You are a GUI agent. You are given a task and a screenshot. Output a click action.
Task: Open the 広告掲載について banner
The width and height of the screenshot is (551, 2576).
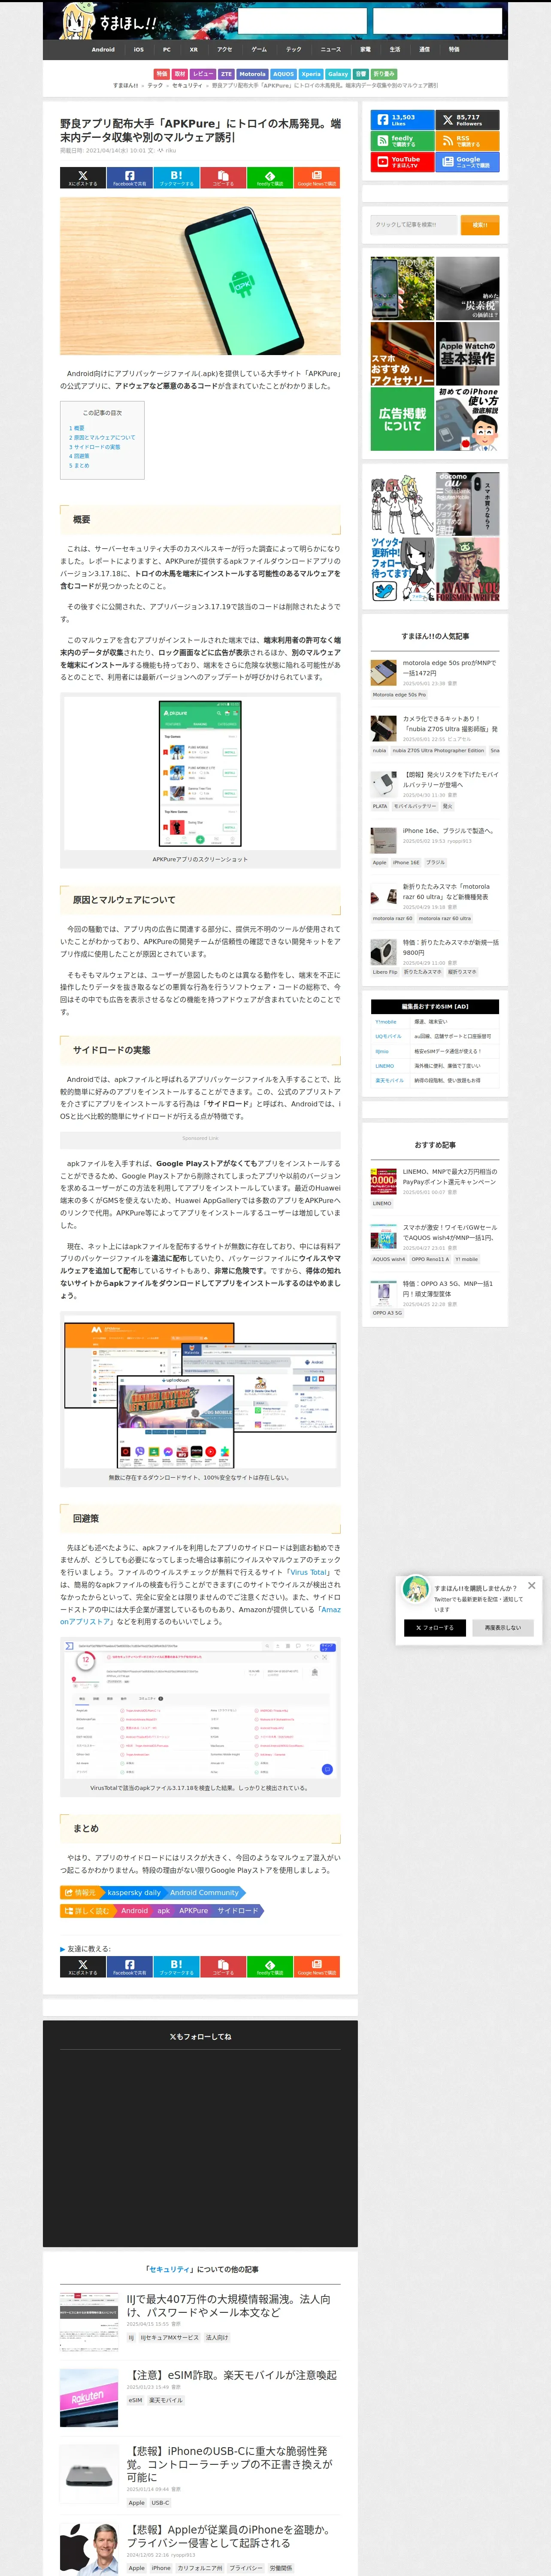402,419
